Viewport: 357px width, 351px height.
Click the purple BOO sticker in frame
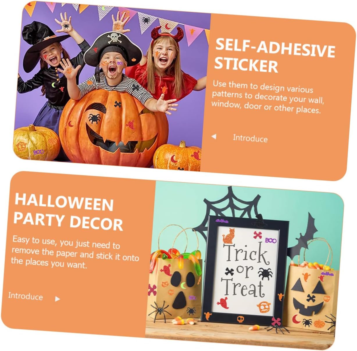coord(271,240)
